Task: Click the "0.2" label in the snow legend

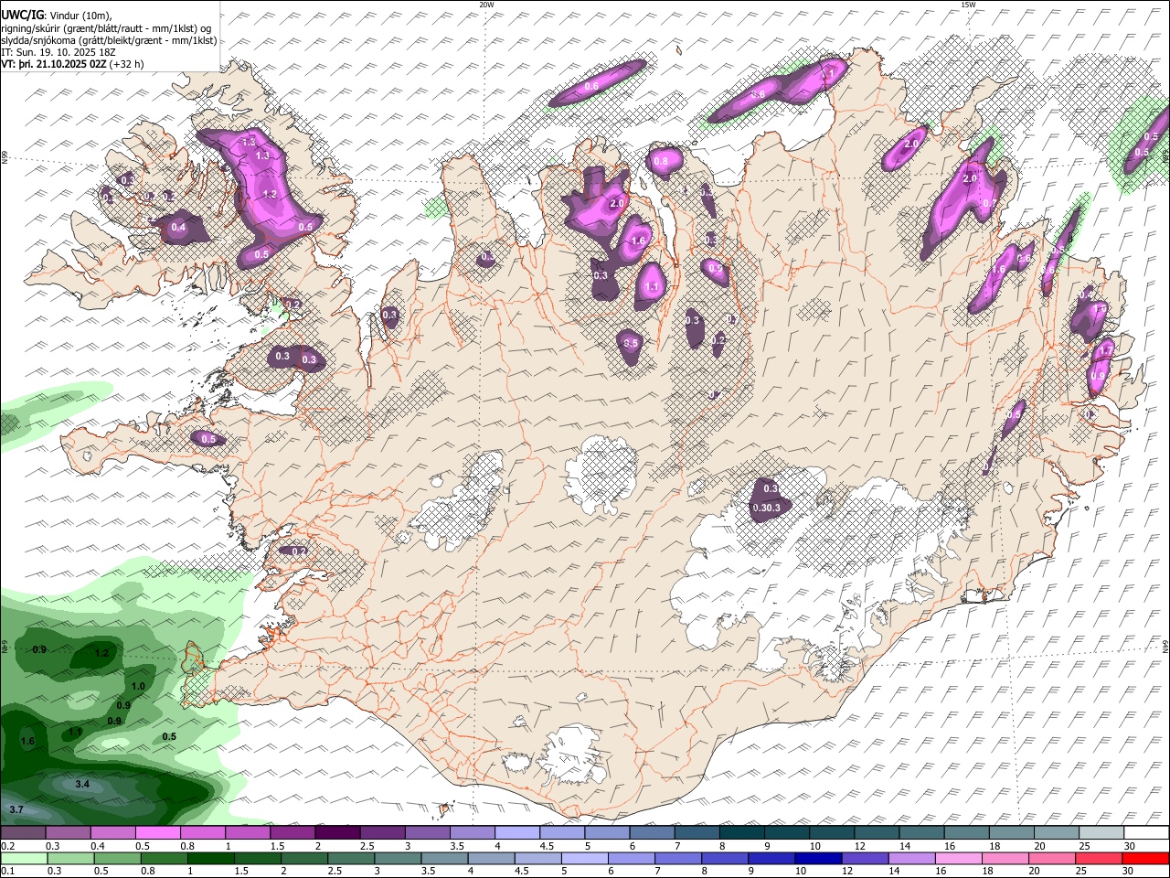Action: 7,846
